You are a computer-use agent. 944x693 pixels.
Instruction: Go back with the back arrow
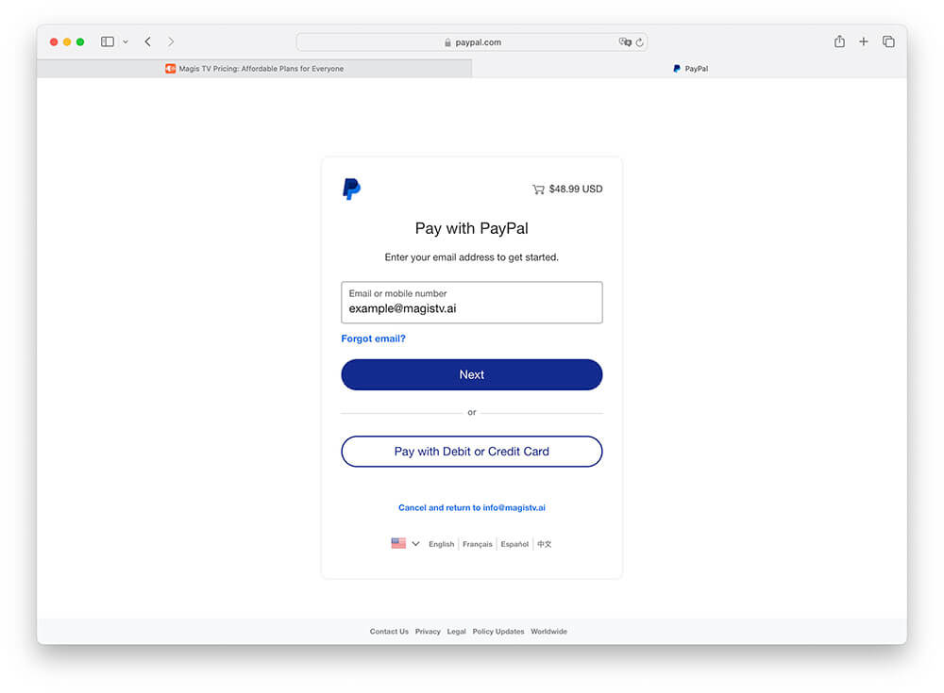[147, 41]
